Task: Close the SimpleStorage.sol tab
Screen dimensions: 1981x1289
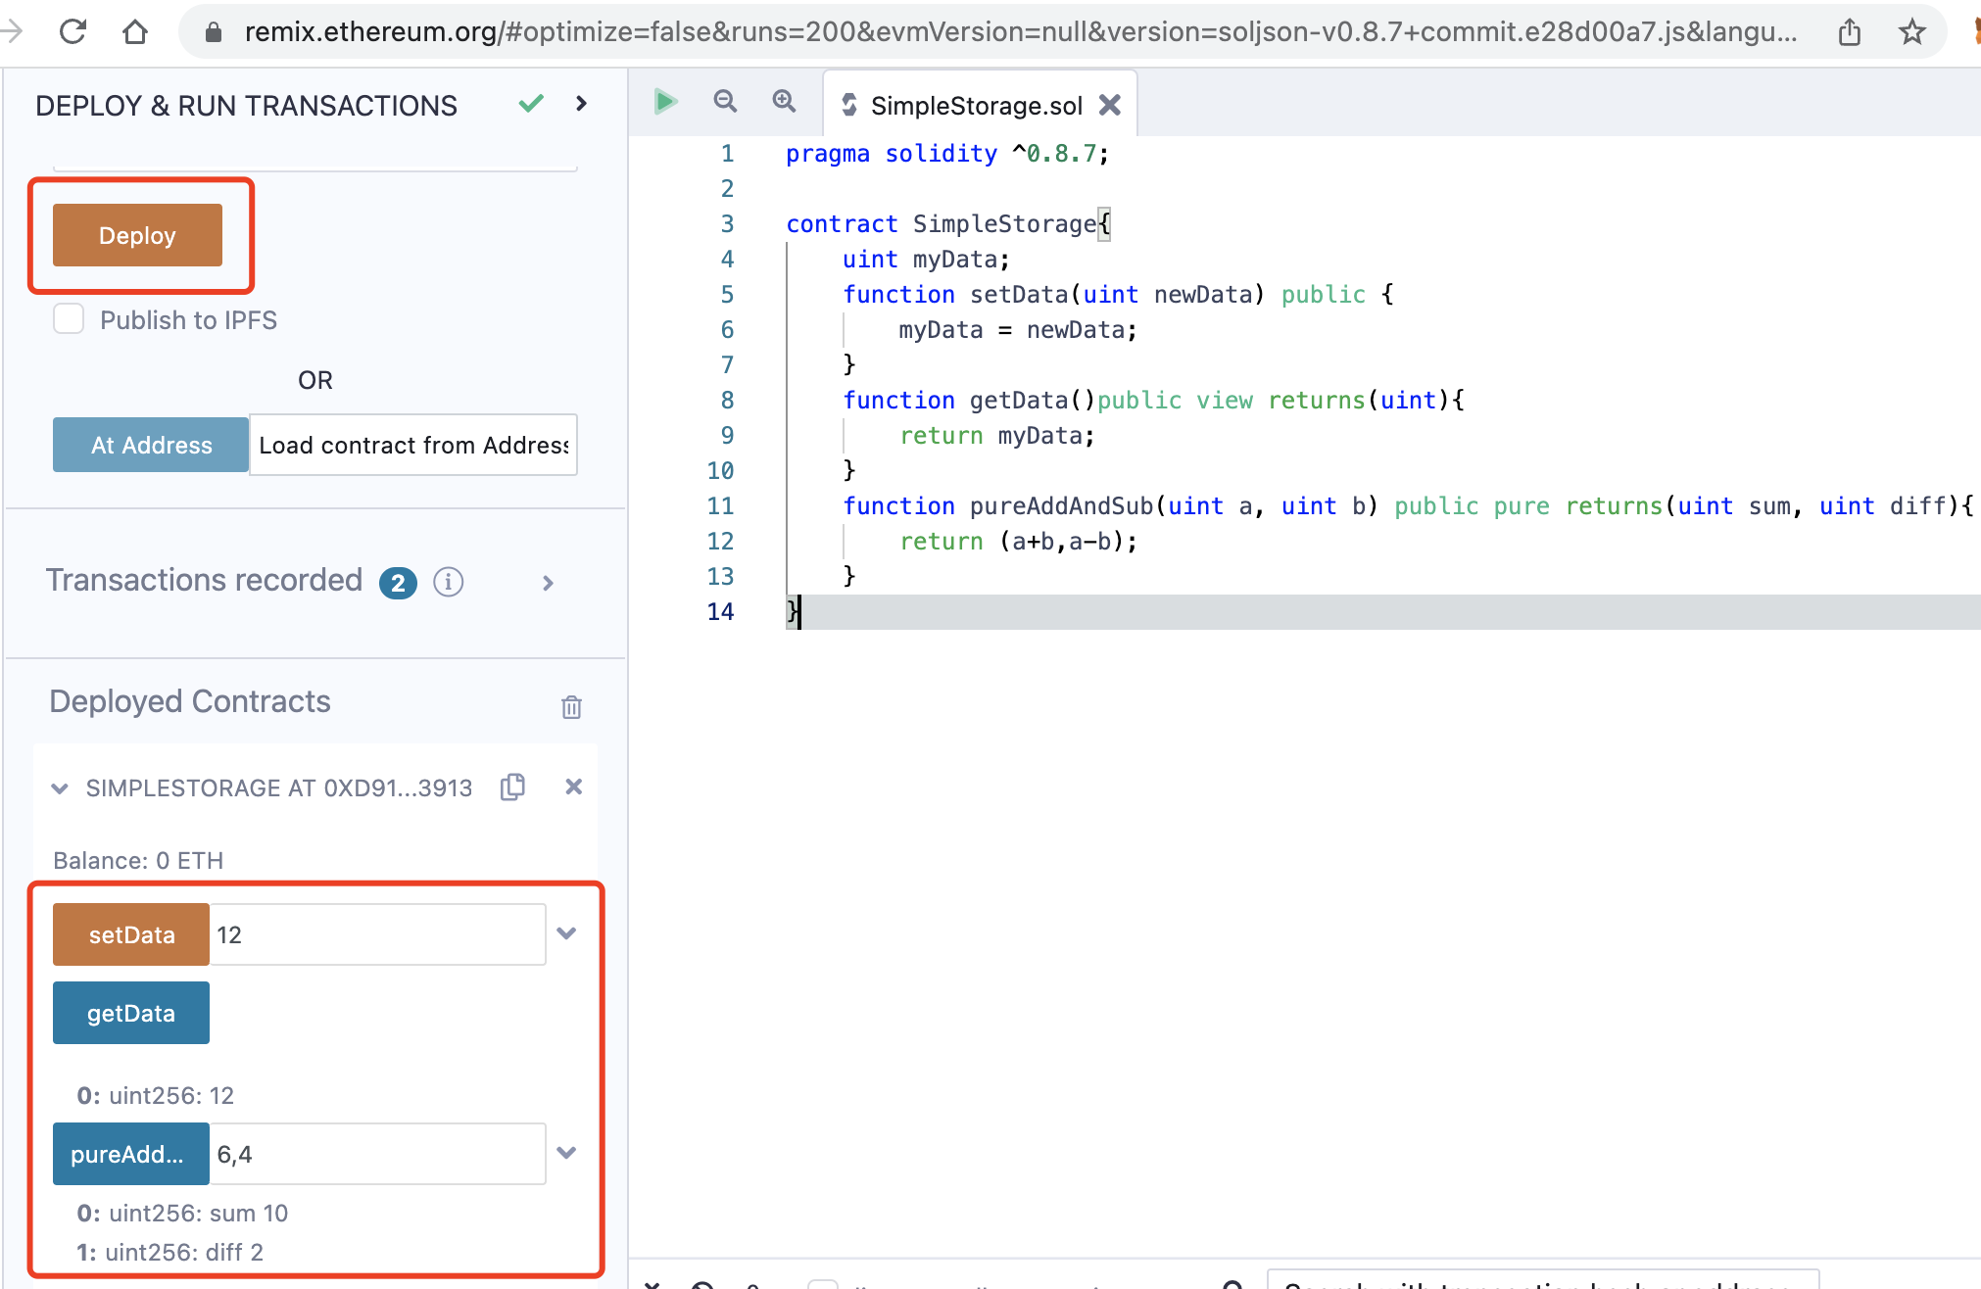Action: click(1109, 105)
